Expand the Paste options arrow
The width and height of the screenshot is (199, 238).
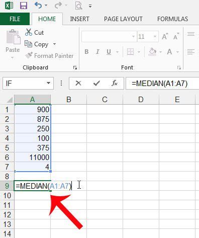click(12, 58)
